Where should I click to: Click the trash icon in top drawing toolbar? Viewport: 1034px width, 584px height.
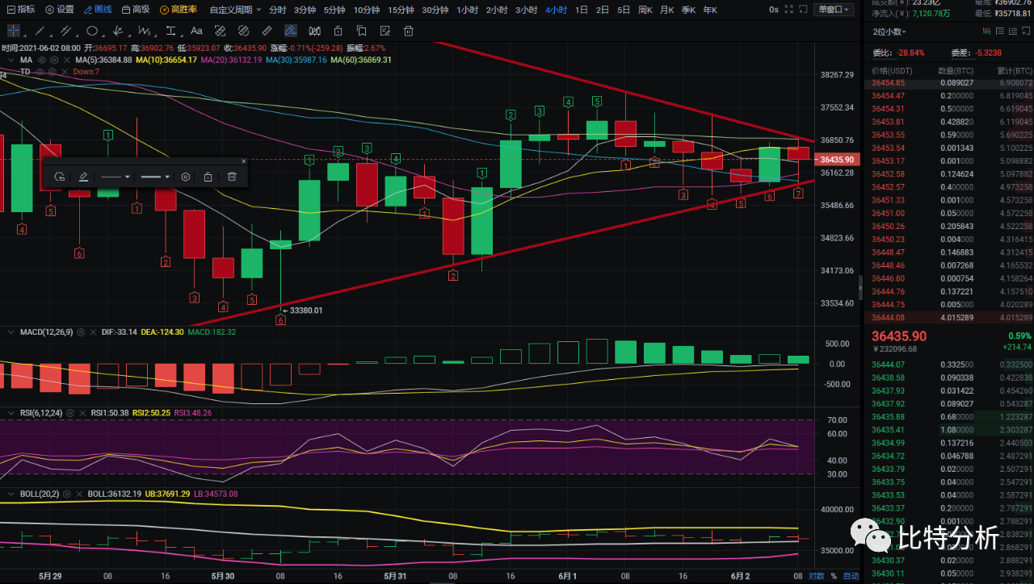408,31
